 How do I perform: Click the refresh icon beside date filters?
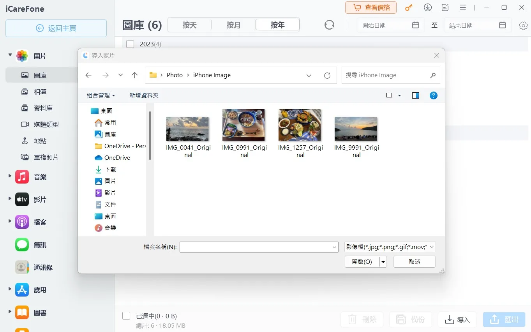pyautogui.click(x=329, y=25)
